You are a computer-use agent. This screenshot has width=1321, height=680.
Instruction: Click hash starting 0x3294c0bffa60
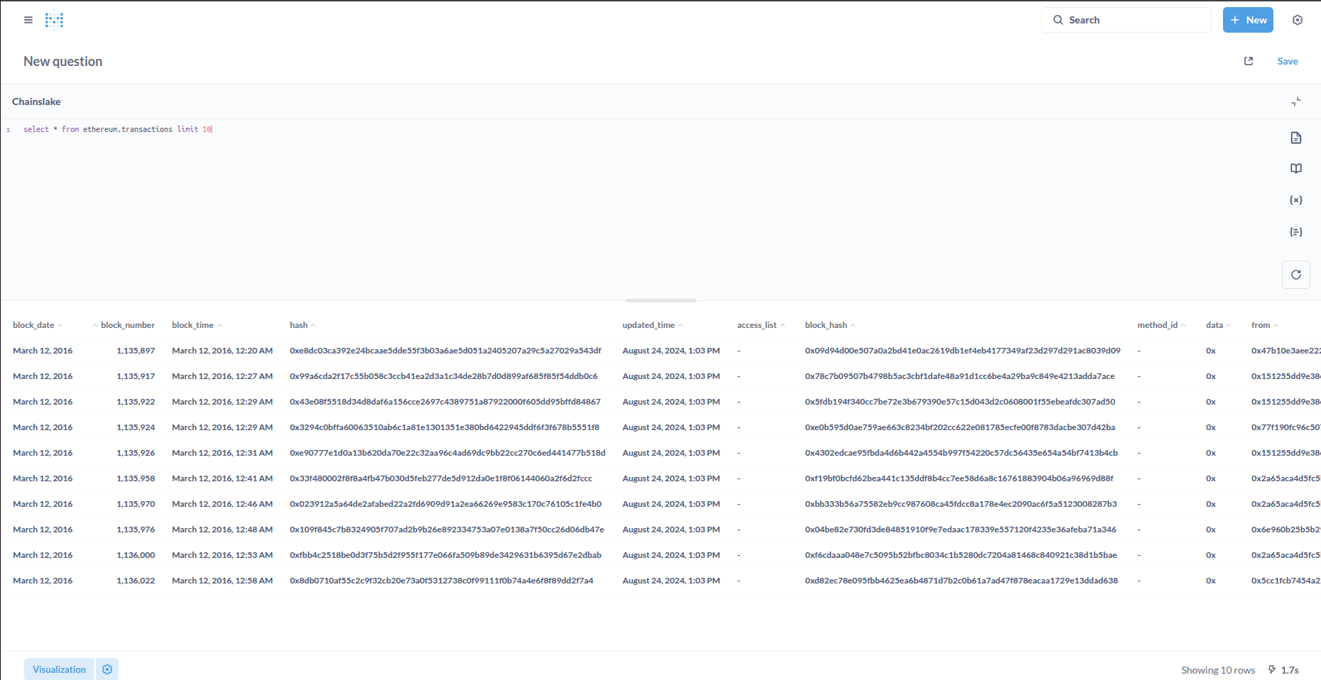(445, 427)
